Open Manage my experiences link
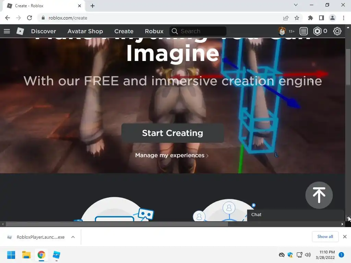 [172, 155]
